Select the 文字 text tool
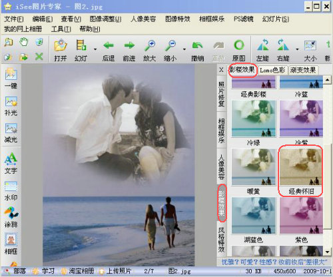The image size is (333, 277). (11, 163)
